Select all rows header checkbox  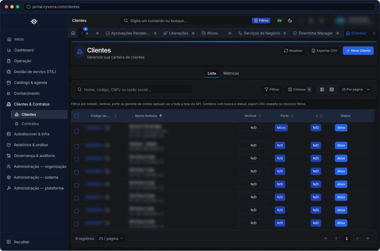click(77, 116)
